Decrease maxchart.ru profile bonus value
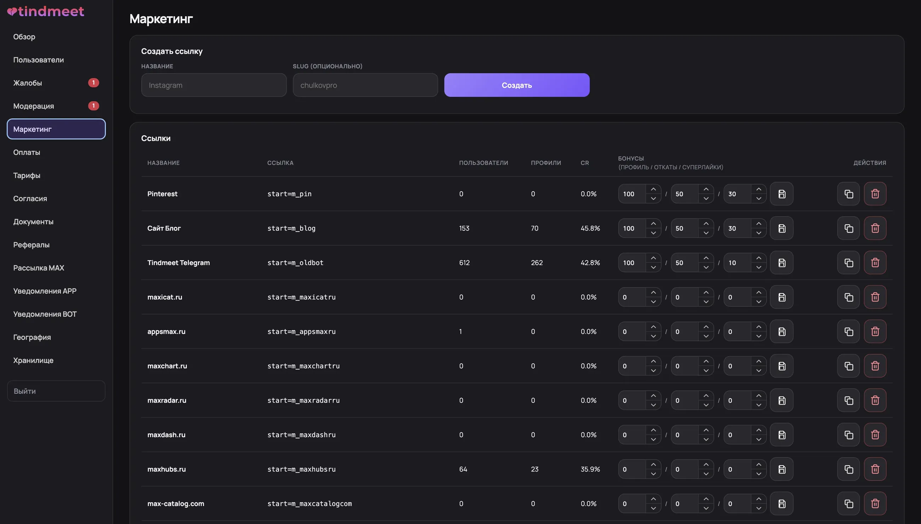Screen dimensions: 921x524 tap(653, 370)
